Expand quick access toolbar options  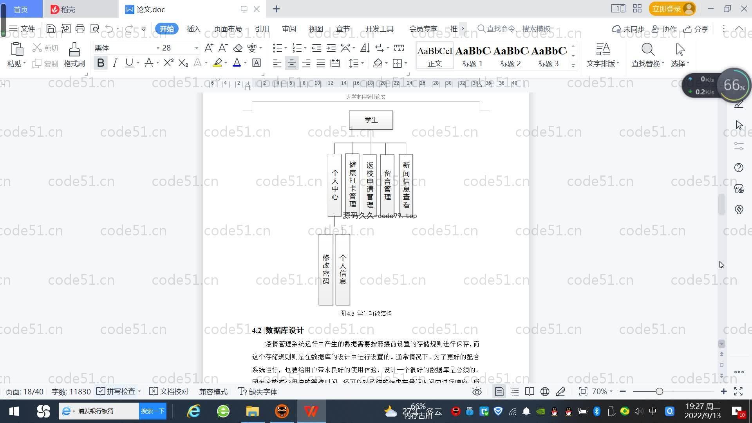coord(144,29)
